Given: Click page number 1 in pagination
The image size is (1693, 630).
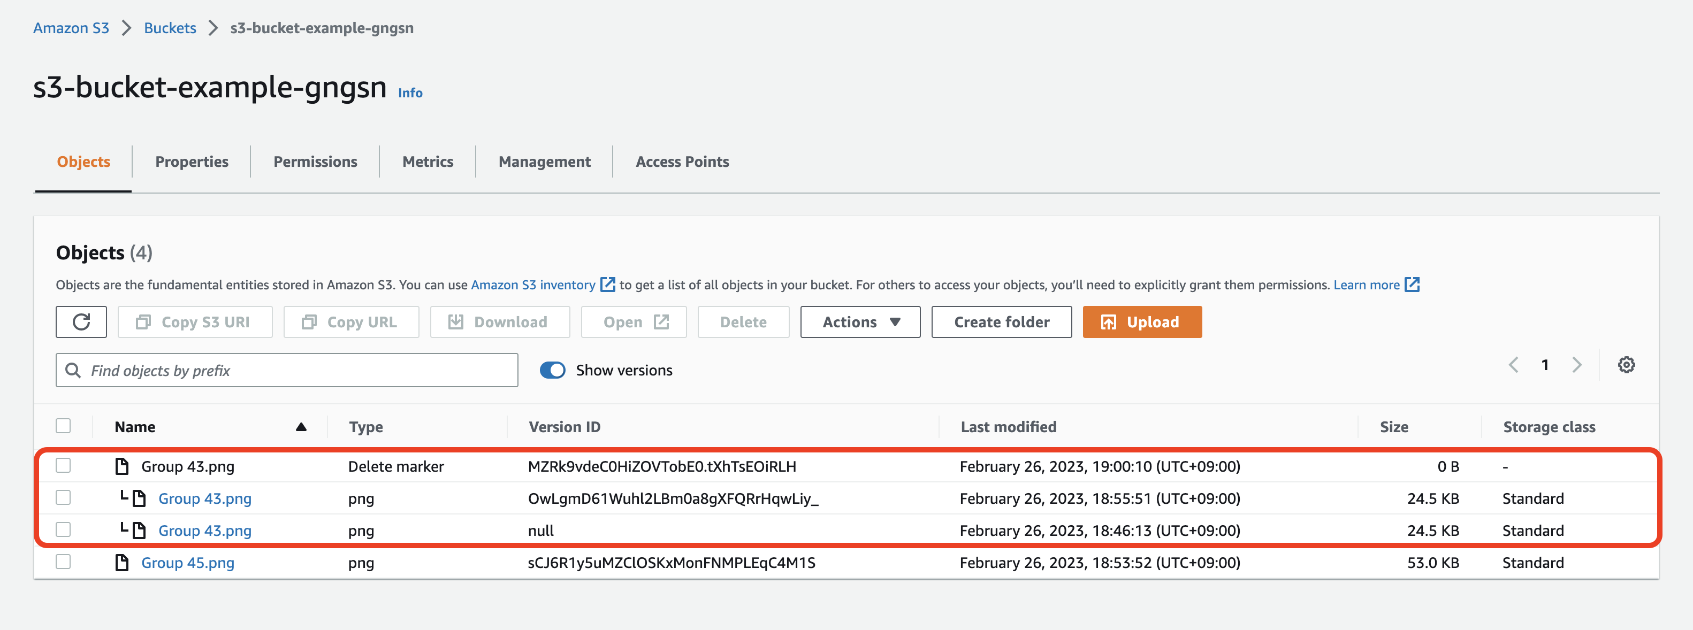Looking at the screenshot, I should coord(1545,365).
